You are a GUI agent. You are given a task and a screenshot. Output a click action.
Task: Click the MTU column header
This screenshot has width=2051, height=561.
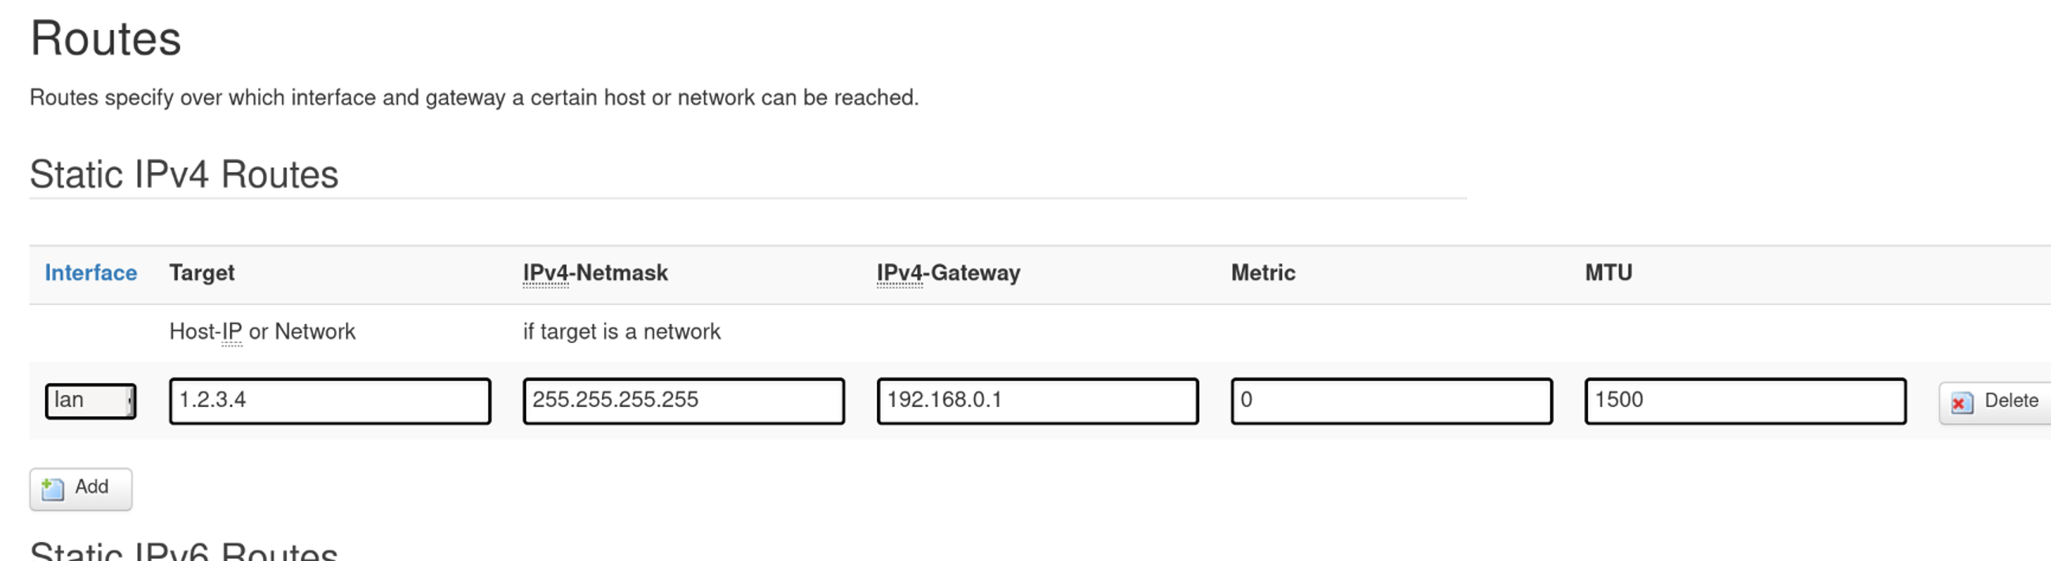[1608, 273]
